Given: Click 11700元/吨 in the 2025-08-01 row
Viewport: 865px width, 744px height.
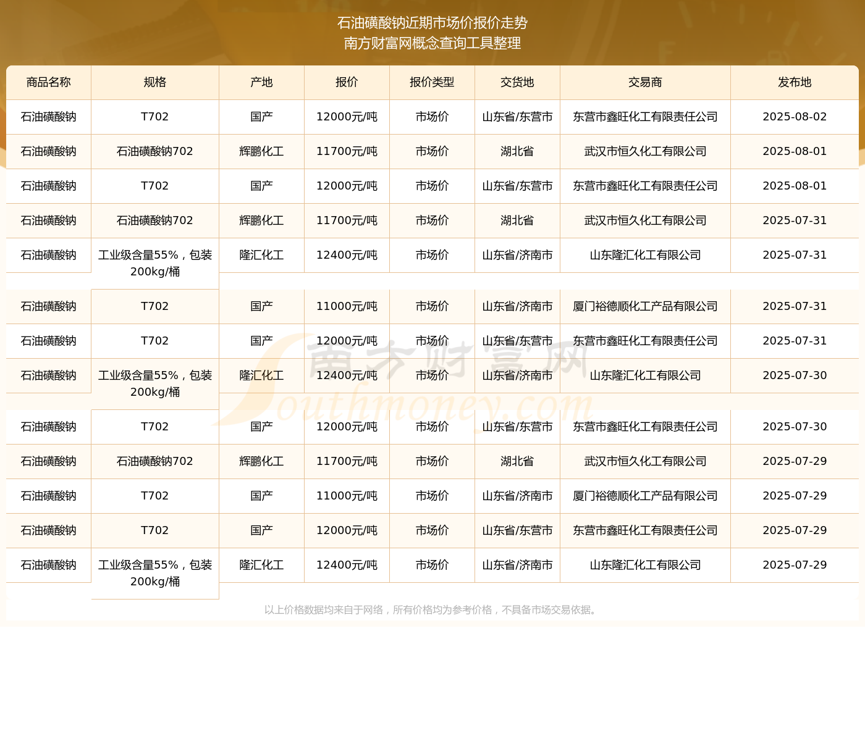Looking at the screenshot, I should point(347,151).
